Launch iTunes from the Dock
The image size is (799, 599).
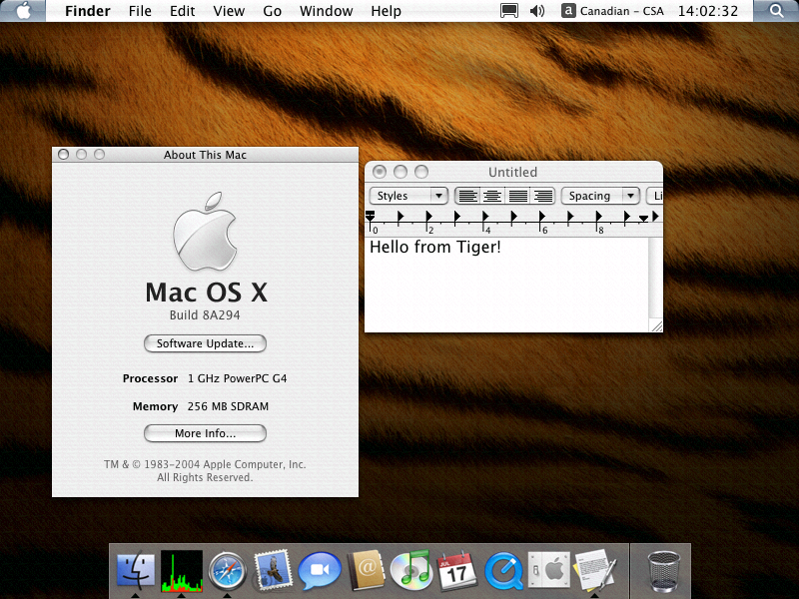[x=410, y=571]
